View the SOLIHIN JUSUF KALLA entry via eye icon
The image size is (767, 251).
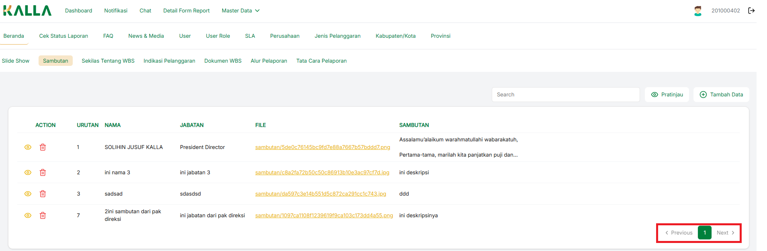[28, 147]
